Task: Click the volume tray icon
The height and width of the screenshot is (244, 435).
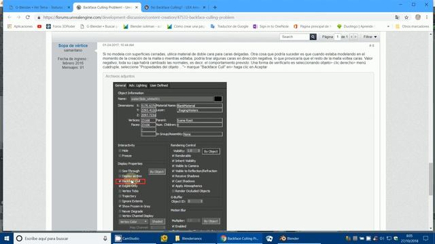Action: [382, 239]
